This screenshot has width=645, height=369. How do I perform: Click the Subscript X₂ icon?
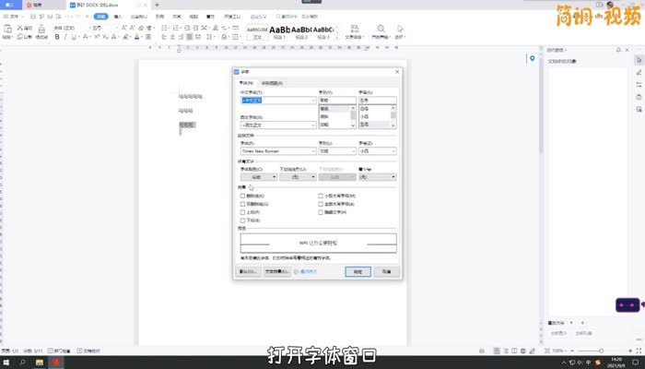105,37
